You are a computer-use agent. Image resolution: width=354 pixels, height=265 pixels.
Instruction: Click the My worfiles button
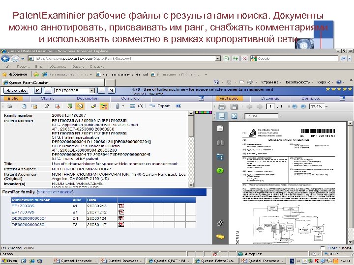16,91
